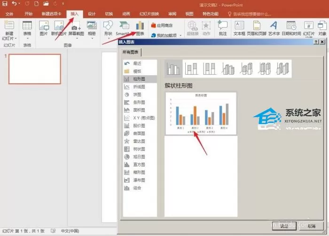Click the New Slide (新建幻灯片) icon
The image size is (329, 236).
[9, 25]
